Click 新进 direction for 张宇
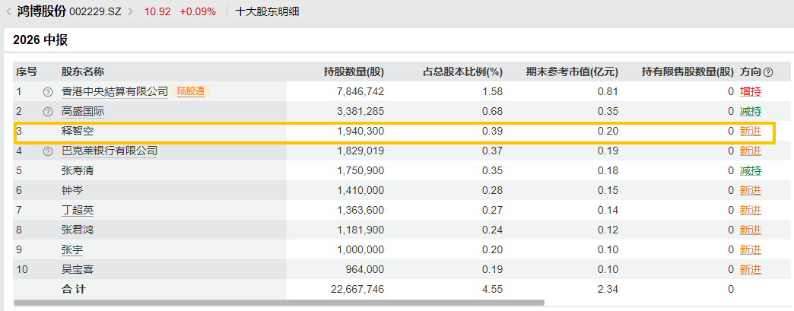The height and width of the screenshot is (311, 794). (751, 249)
